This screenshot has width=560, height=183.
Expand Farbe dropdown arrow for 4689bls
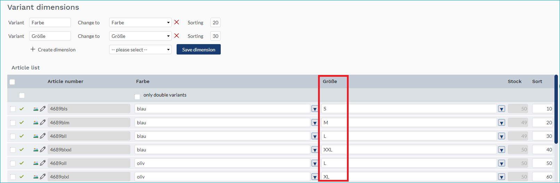click(315, 109)
